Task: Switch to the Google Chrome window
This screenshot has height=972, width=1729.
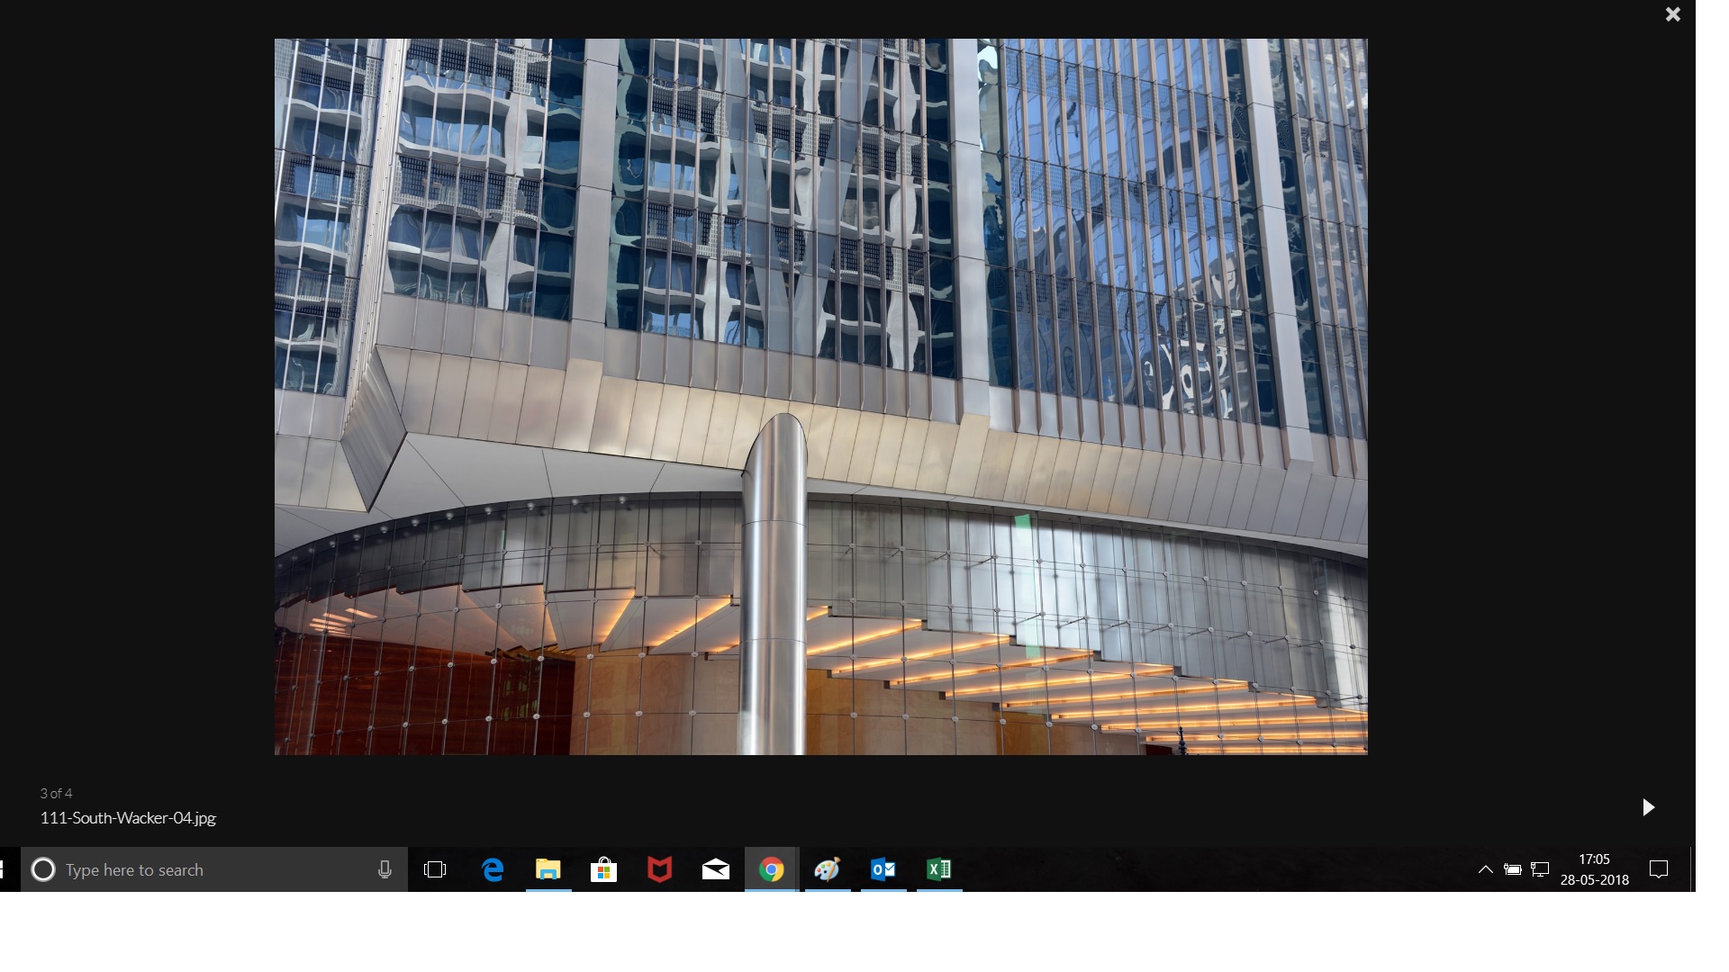Action: (x=771, y=870)
